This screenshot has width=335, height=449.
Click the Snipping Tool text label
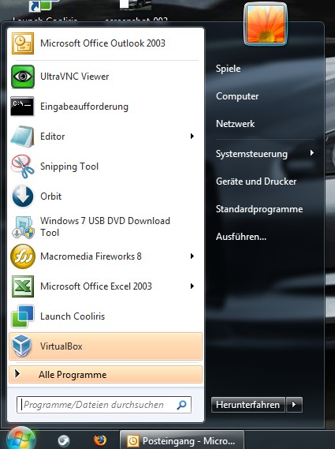coord(69,167)
